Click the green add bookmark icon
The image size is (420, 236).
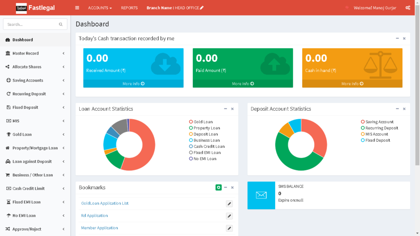[x=219, y=187]
